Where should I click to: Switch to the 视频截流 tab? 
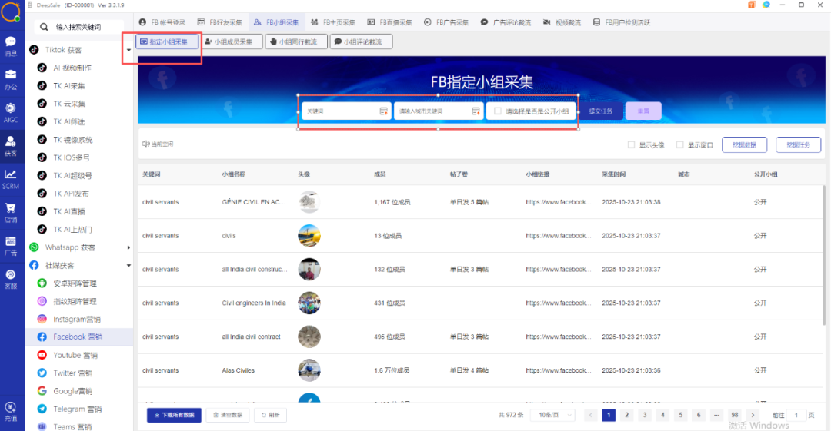(x=562, y=22)
